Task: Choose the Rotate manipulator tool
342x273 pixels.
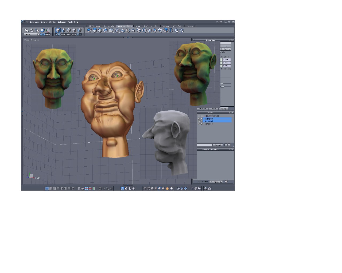Action: (x=32, y=30)
